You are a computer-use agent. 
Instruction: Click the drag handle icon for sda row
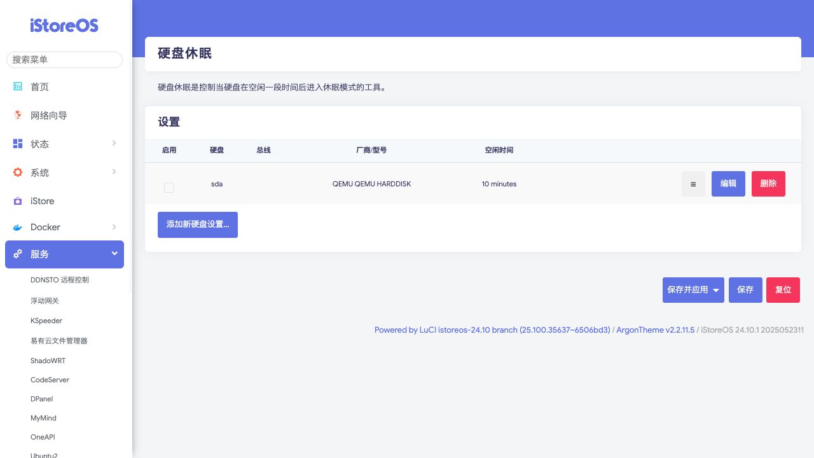(693, 184)
